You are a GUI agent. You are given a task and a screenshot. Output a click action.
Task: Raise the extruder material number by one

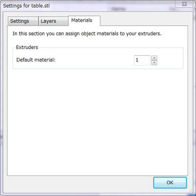pyautogui.click(x=154, y=58)
